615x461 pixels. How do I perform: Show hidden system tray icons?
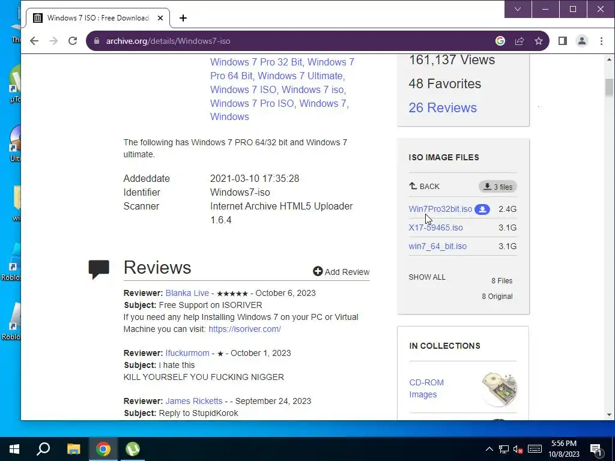tap(489, 449)
